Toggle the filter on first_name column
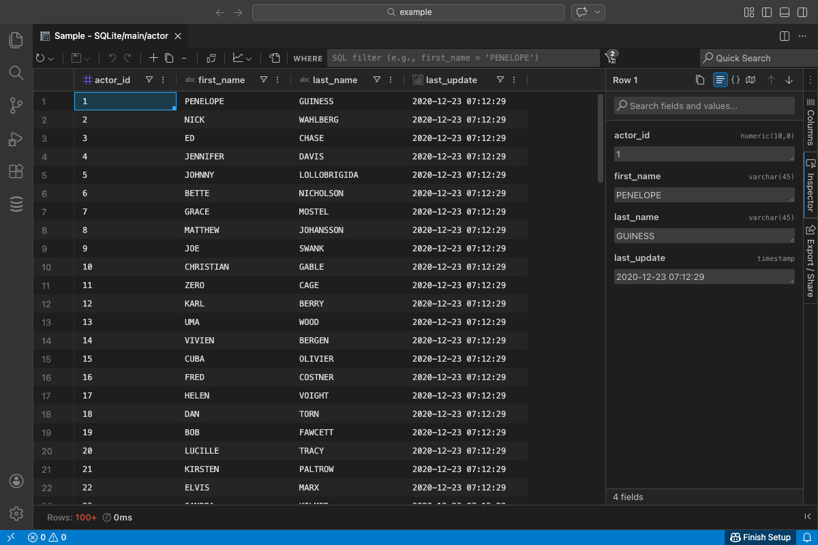 pos(263,80)
